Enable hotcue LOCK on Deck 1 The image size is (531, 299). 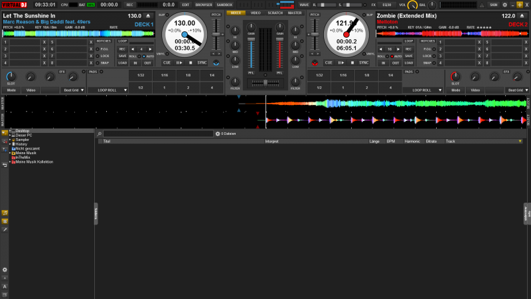click(98, 56)
